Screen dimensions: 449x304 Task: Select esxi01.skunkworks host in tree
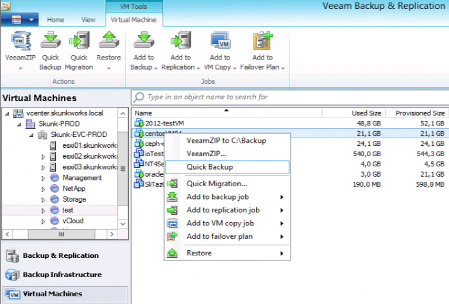click(x=90, y=145)
